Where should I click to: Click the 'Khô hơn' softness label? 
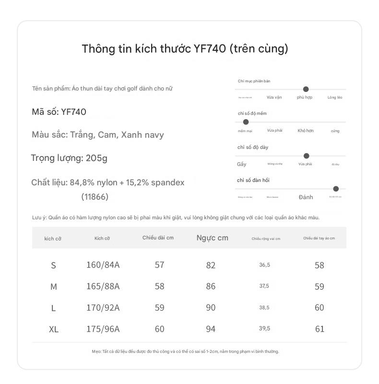coord(306,131)
